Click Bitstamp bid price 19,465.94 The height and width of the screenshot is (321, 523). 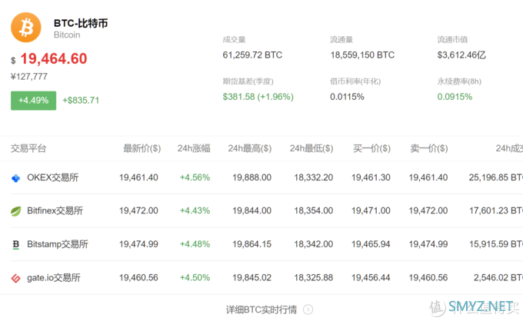[371, 244]
